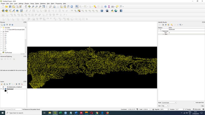205x115 pixels.
Task: Open the Scale dropdown in status bar
Action: [150, 109]
